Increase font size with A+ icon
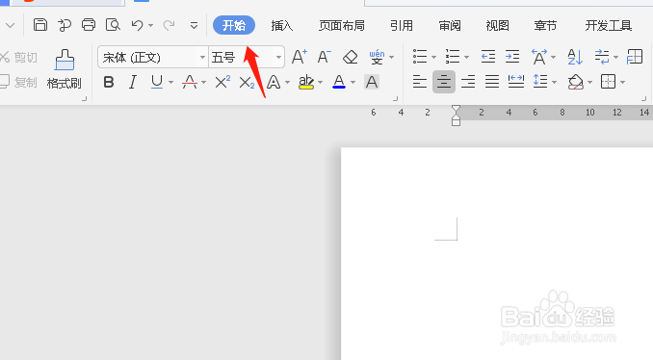Image resolution: width=653 pixels, height=360 pixels. [x=299, y=57]
